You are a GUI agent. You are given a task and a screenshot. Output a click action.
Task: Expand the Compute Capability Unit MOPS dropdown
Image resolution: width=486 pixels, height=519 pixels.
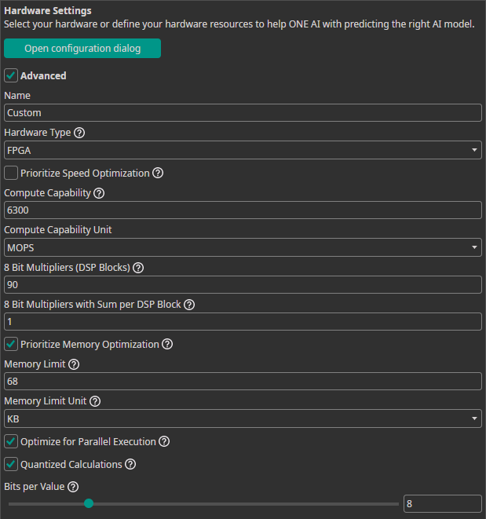click(243, 247)
